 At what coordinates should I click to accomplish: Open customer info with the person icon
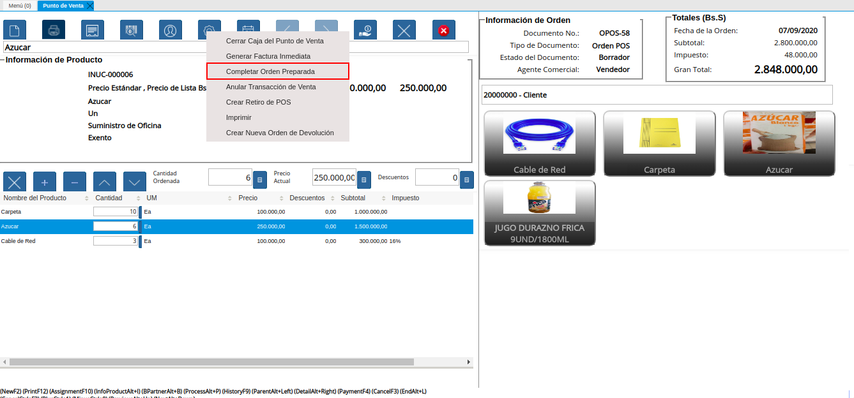tap(171, 29)
